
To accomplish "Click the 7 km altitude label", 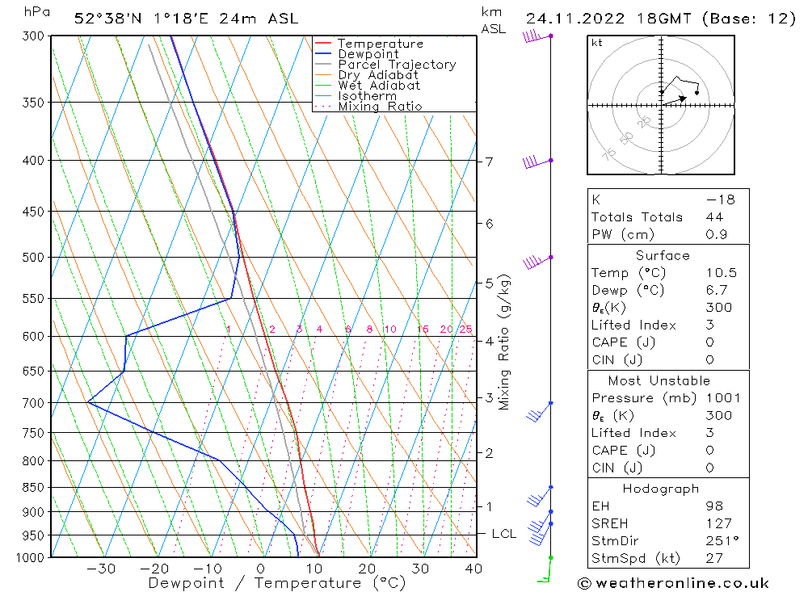I will pos(489,162).
